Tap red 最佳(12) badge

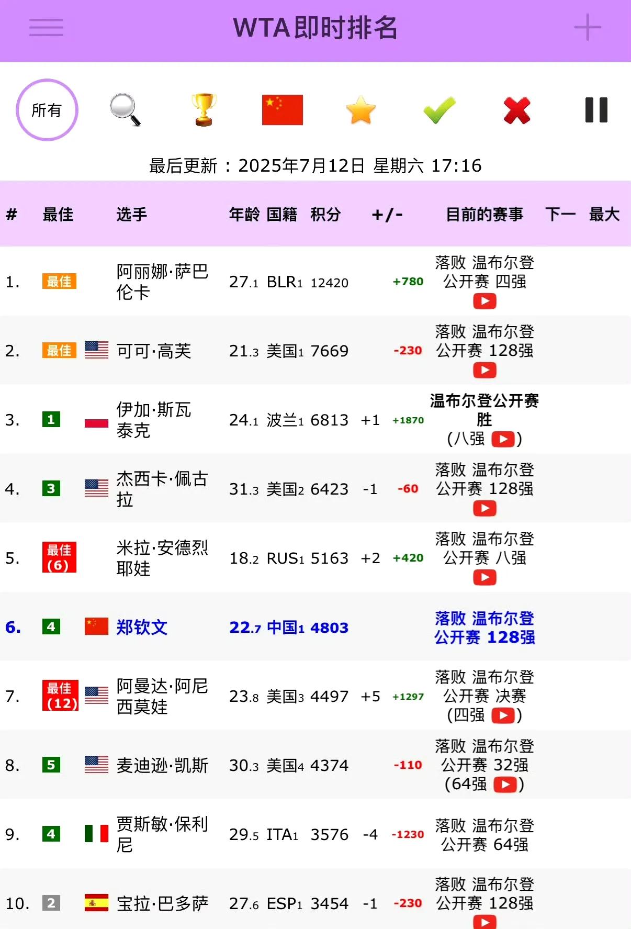click(x=60, y=696)
